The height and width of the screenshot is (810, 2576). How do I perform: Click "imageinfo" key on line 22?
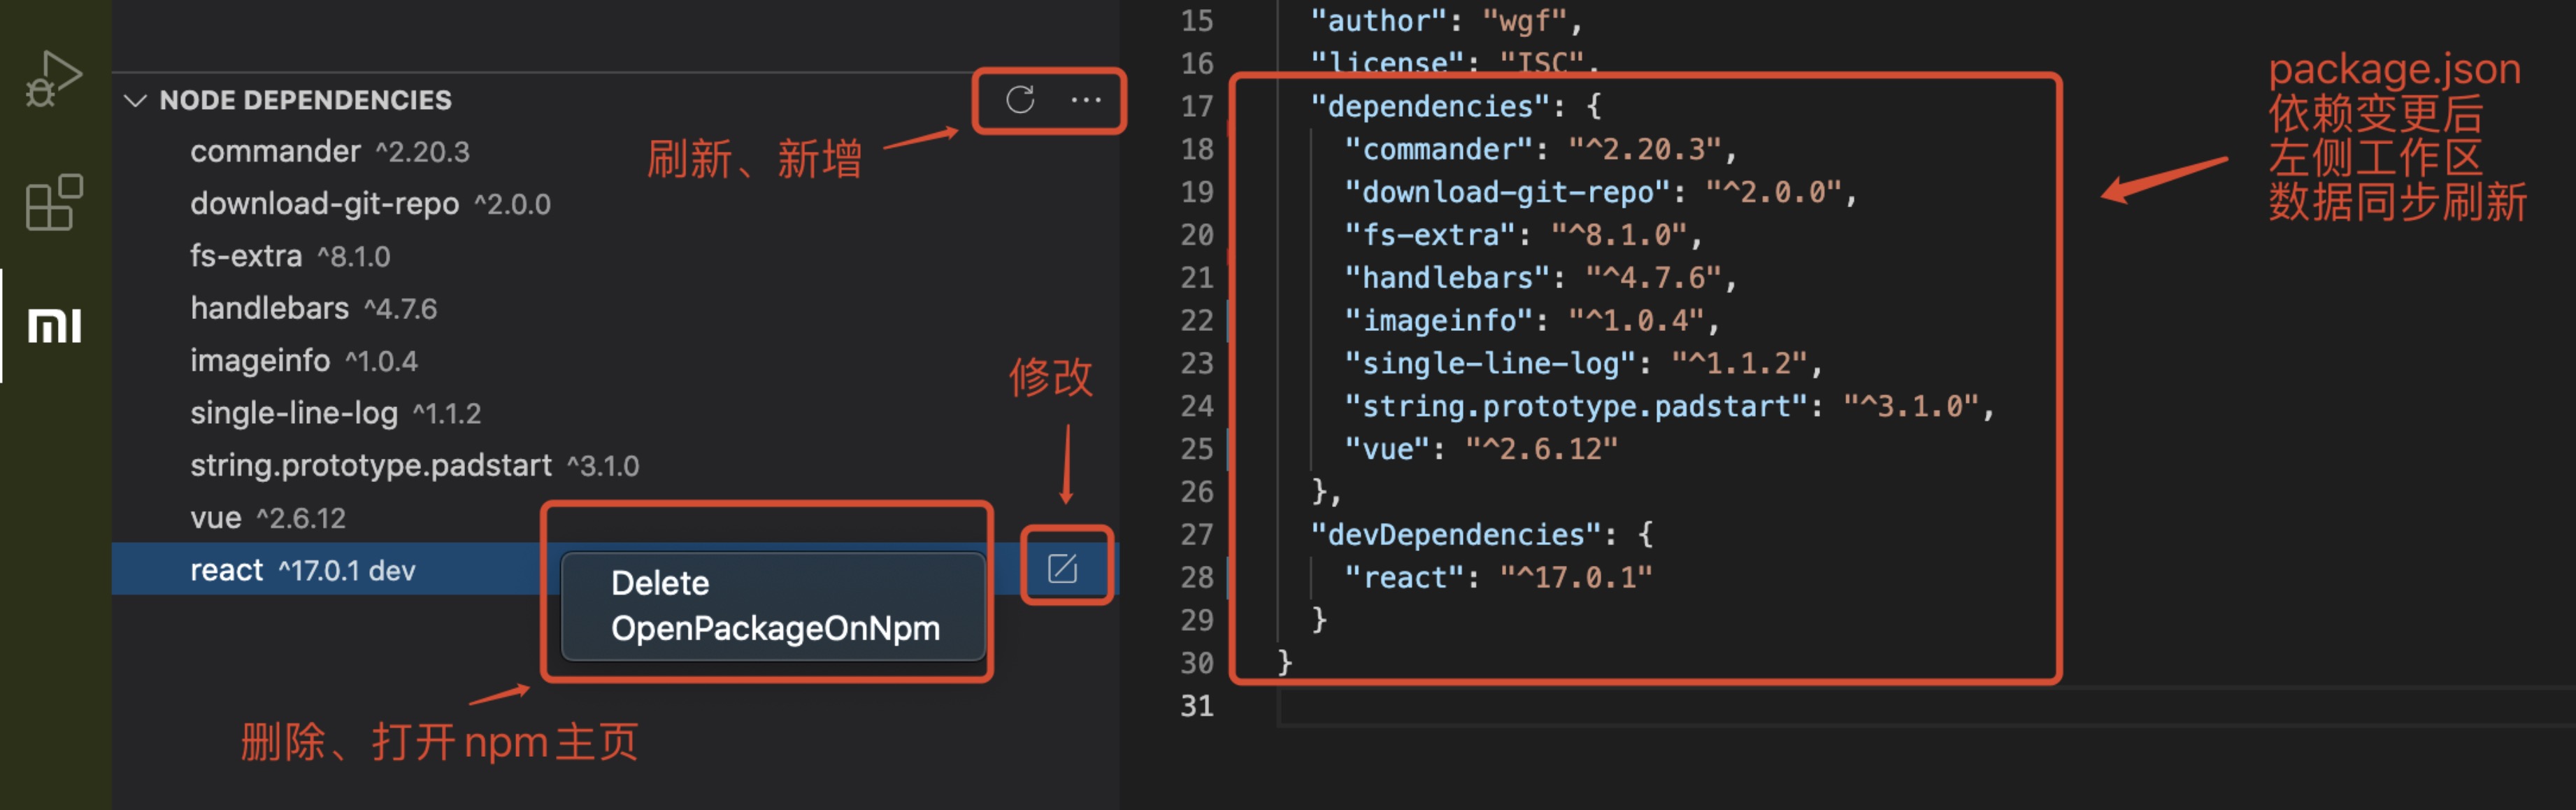coord(1439,320)
